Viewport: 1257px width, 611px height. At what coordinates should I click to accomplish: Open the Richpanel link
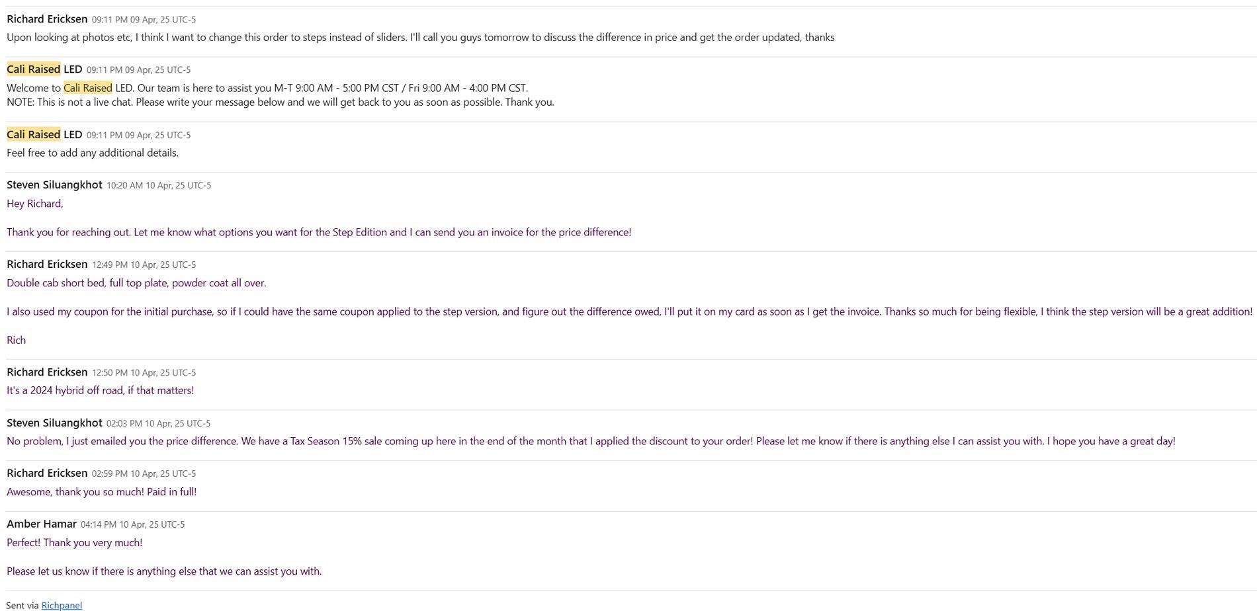coord(62,605)
